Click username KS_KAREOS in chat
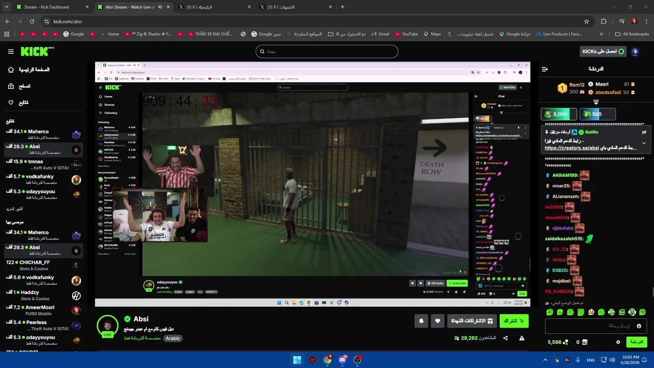 click(x=558, y=291)
